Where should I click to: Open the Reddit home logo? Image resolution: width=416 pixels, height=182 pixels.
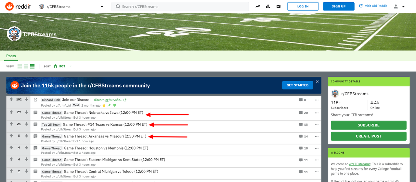[x=18, y=6]
